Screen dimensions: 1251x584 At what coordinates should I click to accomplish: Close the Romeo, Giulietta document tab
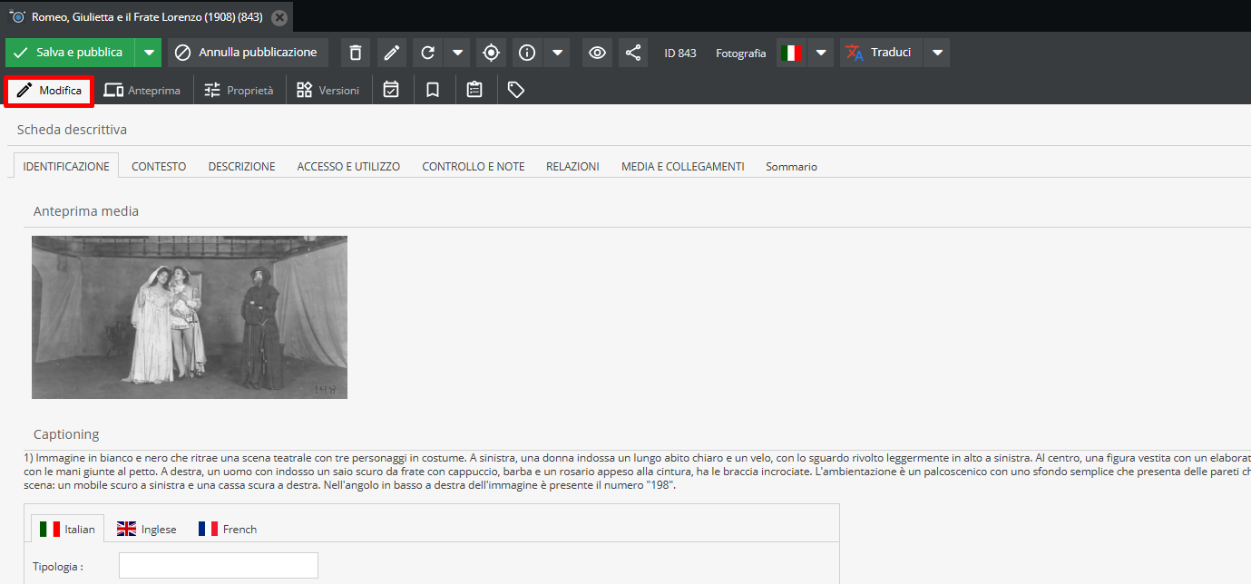(279, 17)
